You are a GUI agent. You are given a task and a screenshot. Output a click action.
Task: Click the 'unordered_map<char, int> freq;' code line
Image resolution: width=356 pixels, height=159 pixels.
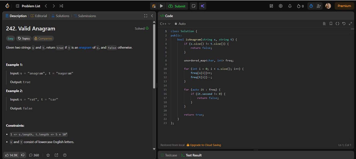(x=209, y=60)
